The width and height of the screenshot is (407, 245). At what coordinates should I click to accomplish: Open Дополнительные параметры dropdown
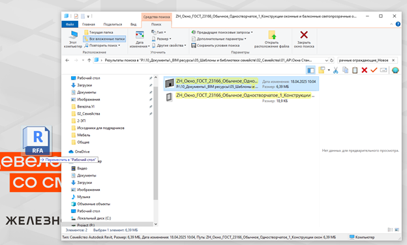pos(219,39)
